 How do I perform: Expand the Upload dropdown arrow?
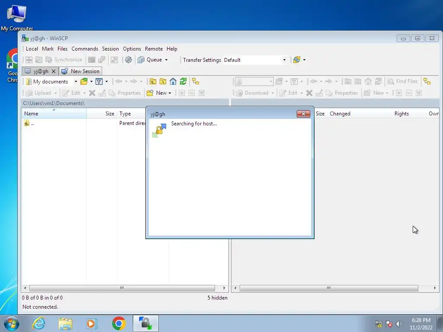56,93
